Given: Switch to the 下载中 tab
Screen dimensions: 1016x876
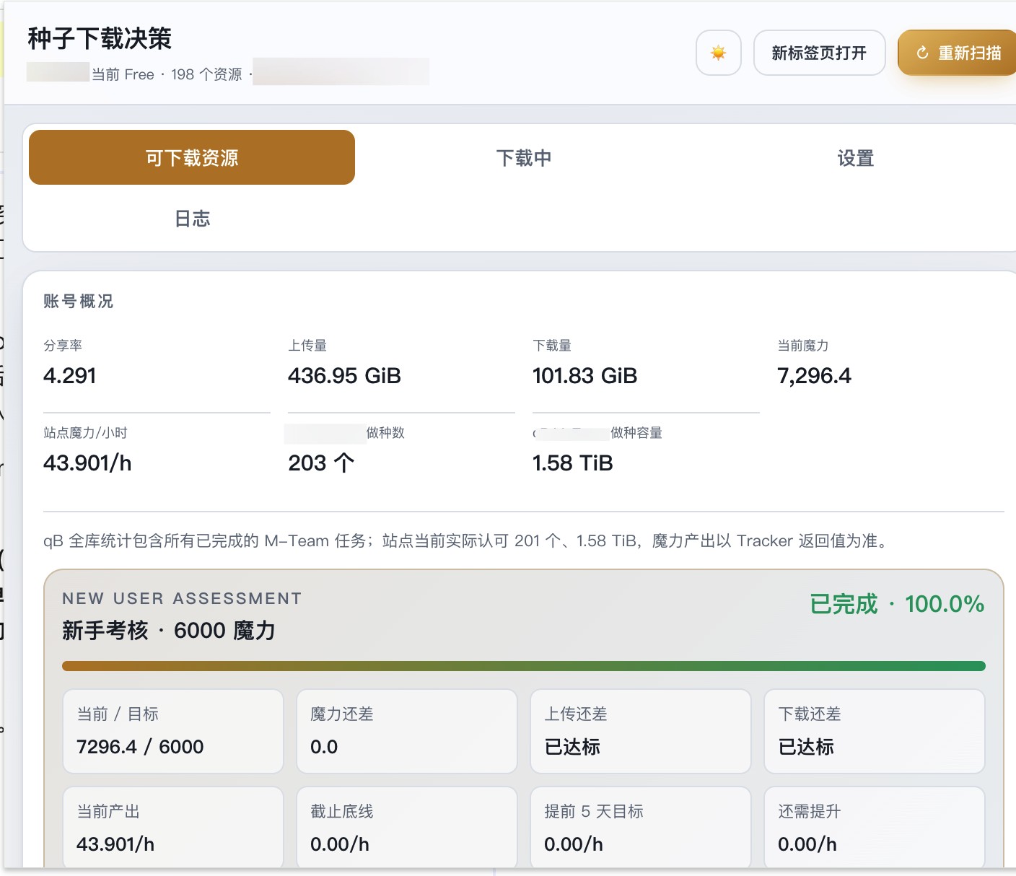Looking at the screenshot, I should (x=524, y=157).
